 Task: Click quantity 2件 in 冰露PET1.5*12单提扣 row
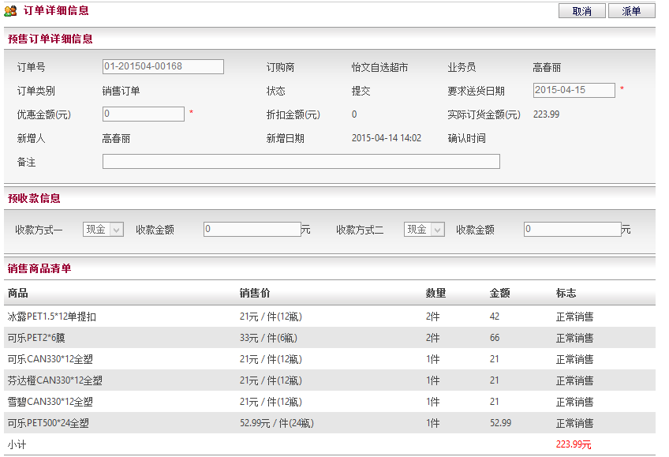[x=432, y=317]
